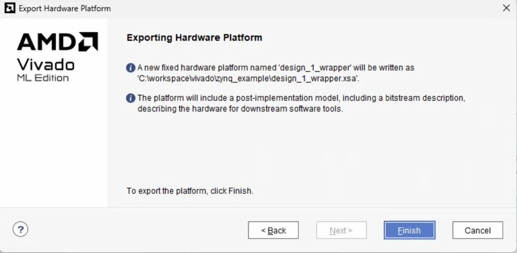Viewport: 517px width, 253px height.
Task: Click the AMD logo in left banner
Action: [57, 42]
